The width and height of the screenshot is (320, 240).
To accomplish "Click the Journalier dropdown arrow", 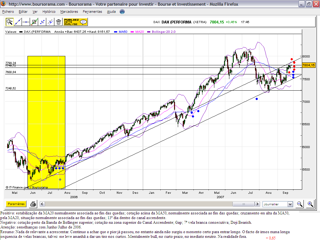I will (x=290, y=204).
